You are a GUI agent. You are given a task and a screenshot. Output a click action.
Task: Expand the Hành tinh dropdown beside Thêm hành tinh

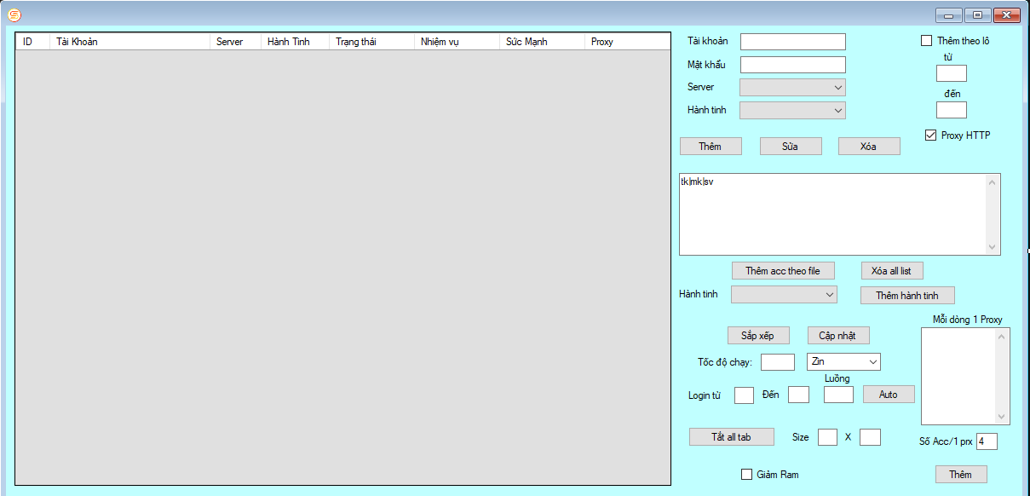784,294
